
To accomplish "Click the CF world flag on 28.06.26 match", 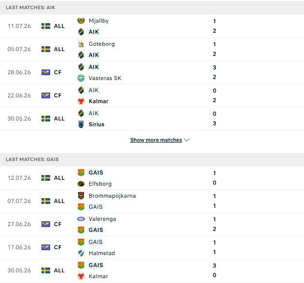I will pos(46,72).
